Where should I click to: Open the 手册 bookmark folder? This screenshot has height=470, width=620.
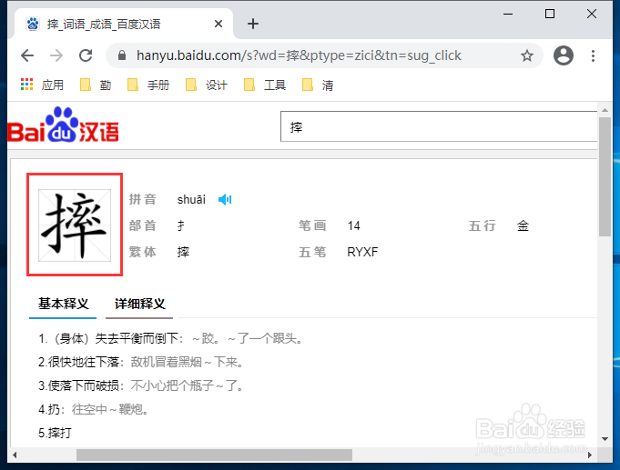tap(148, 85)
